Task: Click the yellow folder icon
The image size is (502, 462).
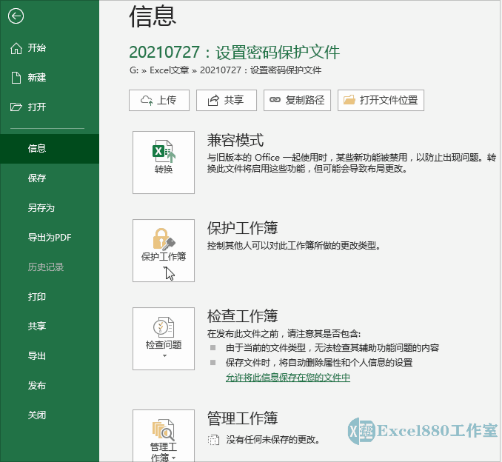Action: coord(349,100)
